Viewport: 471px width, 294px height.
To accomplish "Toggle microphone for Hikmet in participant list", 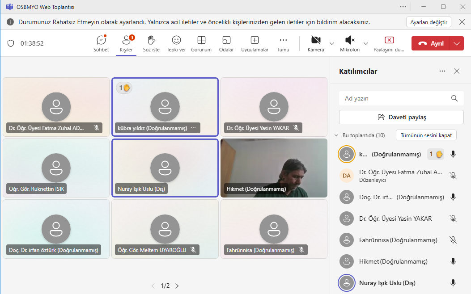I will point(453,261).
